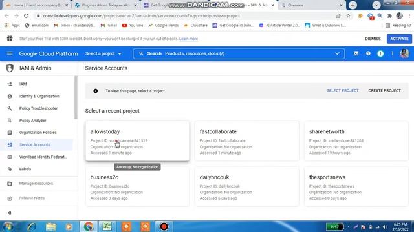Screen dimensions: 414x232
Task: Open Bandicam recorder icon on the taskbar
Action: pyautogui.click(x=164, y=226)
